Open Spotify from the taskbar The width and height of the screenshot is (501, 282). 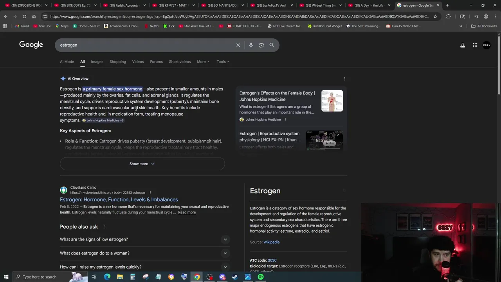click(x=261, y=277)
